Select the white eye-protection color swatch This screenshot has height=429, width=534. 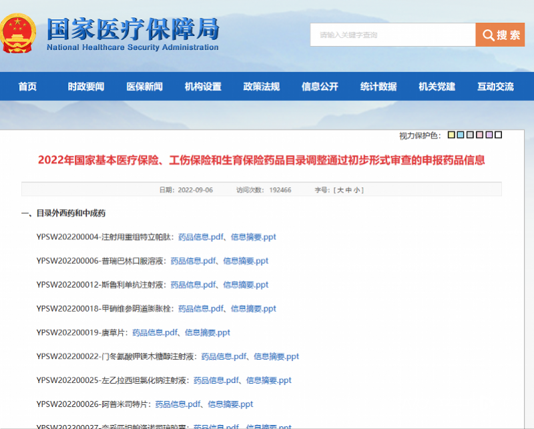(498, 135)
